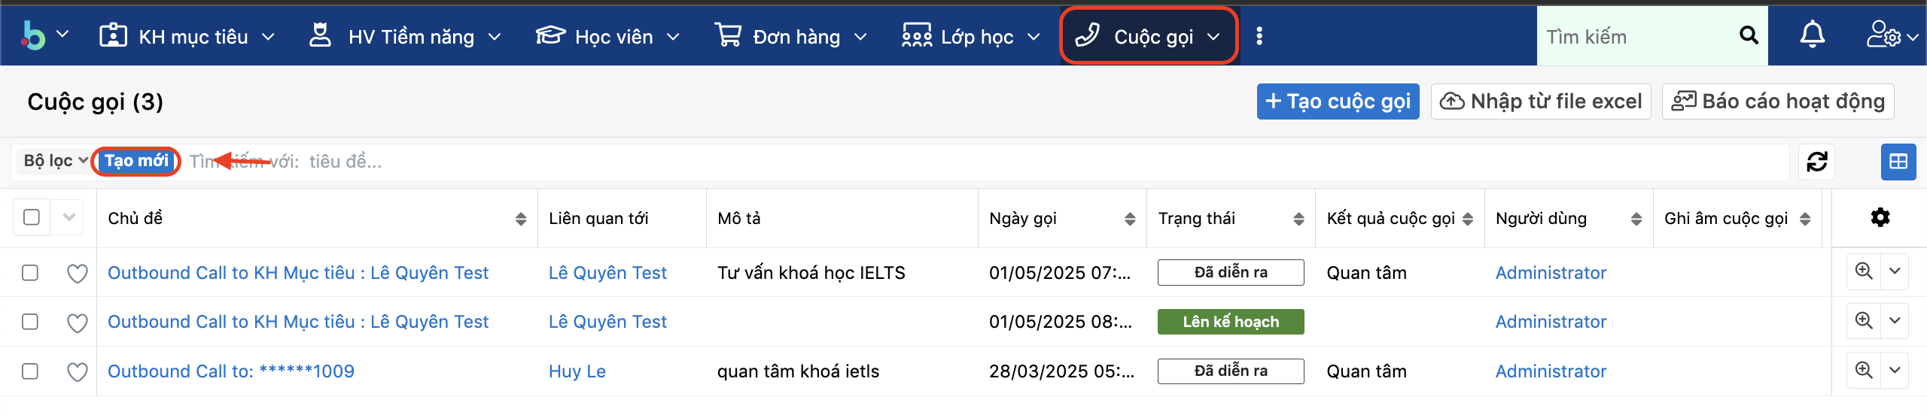The image size is (1927, 415).
Task: Open the three-dot more menu
Action: (1259, 36)
